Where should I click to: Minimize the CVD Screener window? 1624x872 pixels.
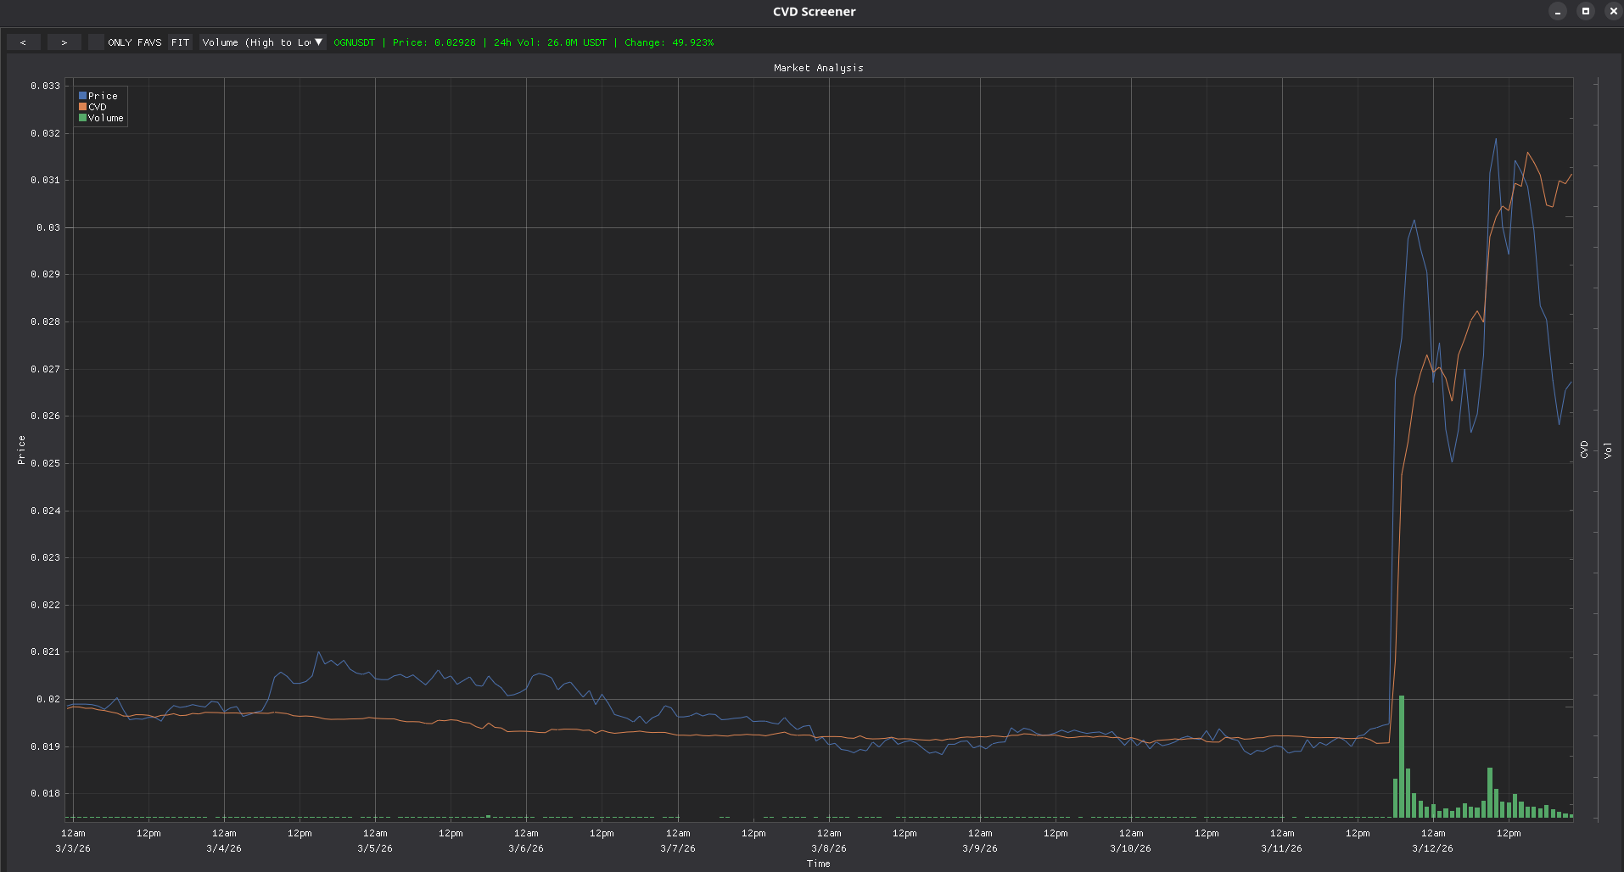[x=1557, y=11]
